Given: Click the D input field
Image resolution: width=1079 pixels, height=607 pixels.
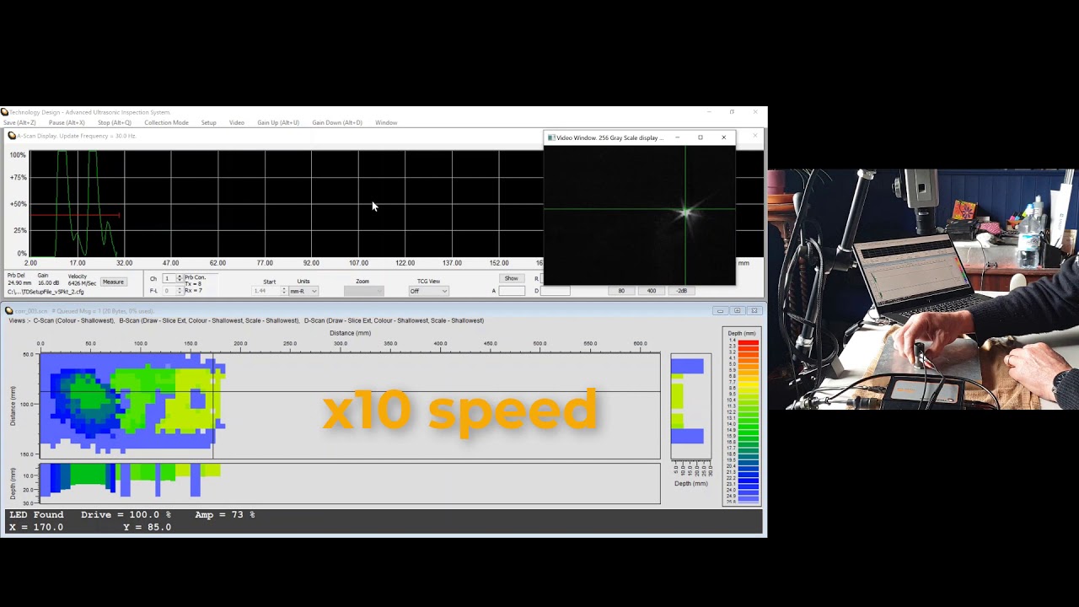Looking at the screenshot, I should click(x=554, y=291).
